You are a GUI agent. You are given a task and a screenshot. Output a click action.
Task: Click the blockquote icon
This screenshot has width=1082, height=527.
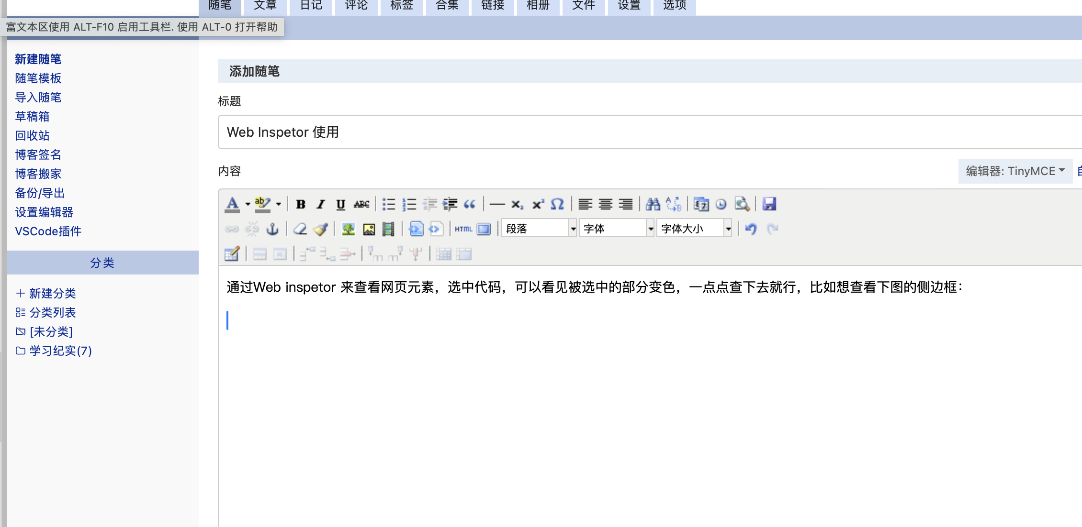tap(470, 204)
